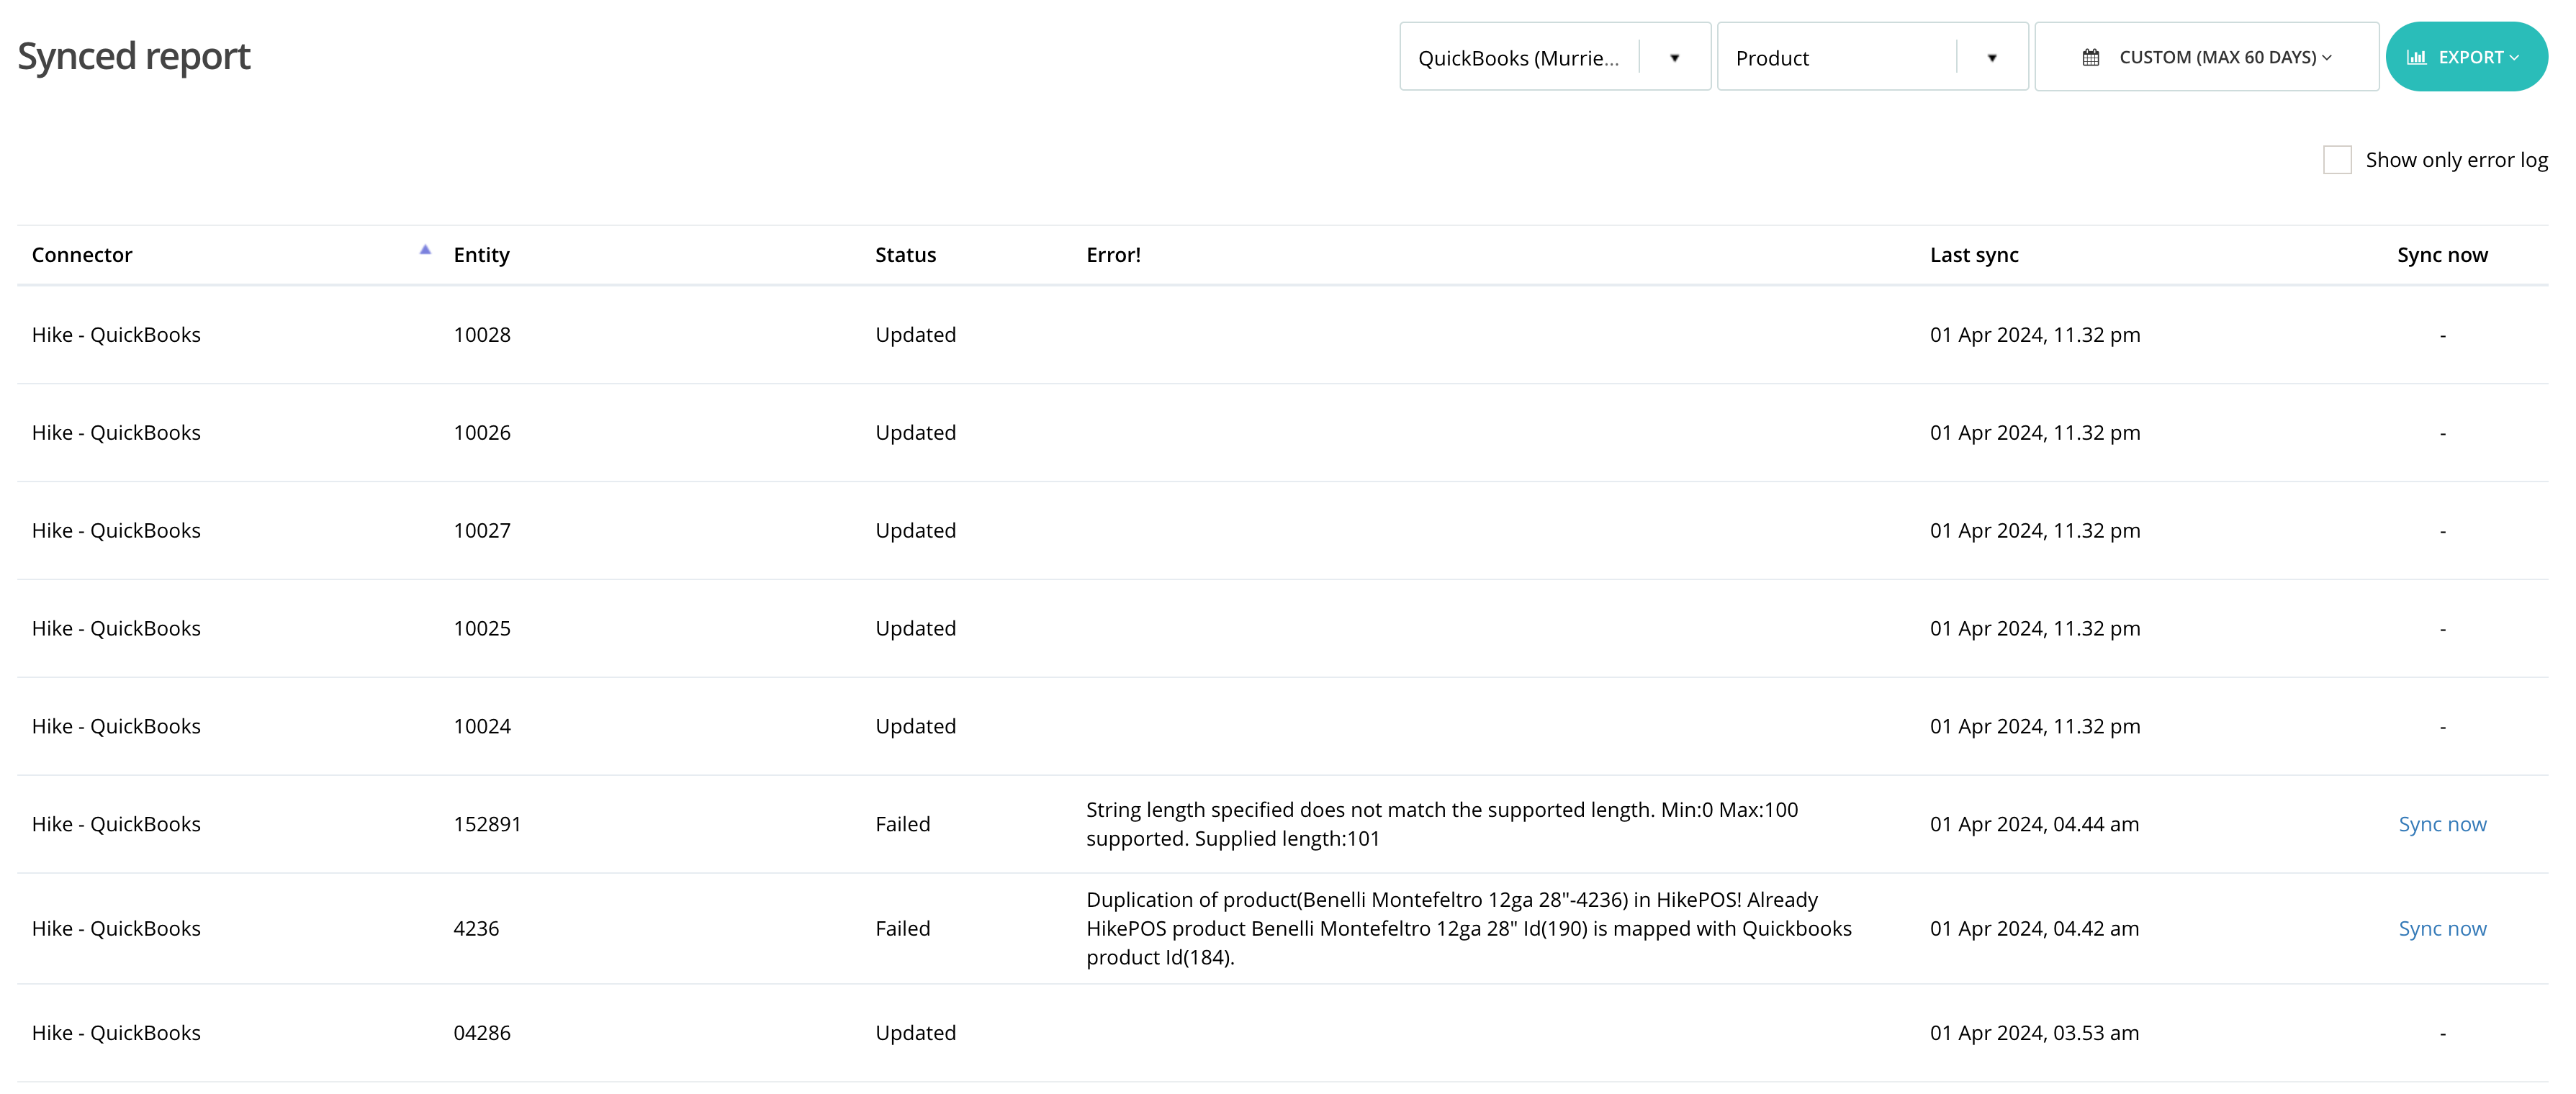Expand the Product entity dropdown arrow
Viewport: 2576px width, 1094px height.
click(x=1991, y=58)
